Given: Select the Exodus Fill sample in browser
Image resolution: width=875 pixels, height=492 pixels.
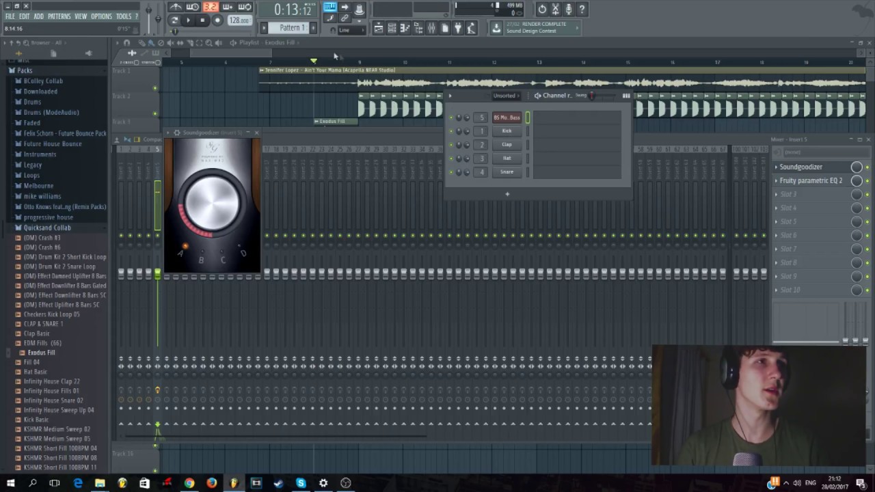Looking at the screenshot, I should [41, 353].
